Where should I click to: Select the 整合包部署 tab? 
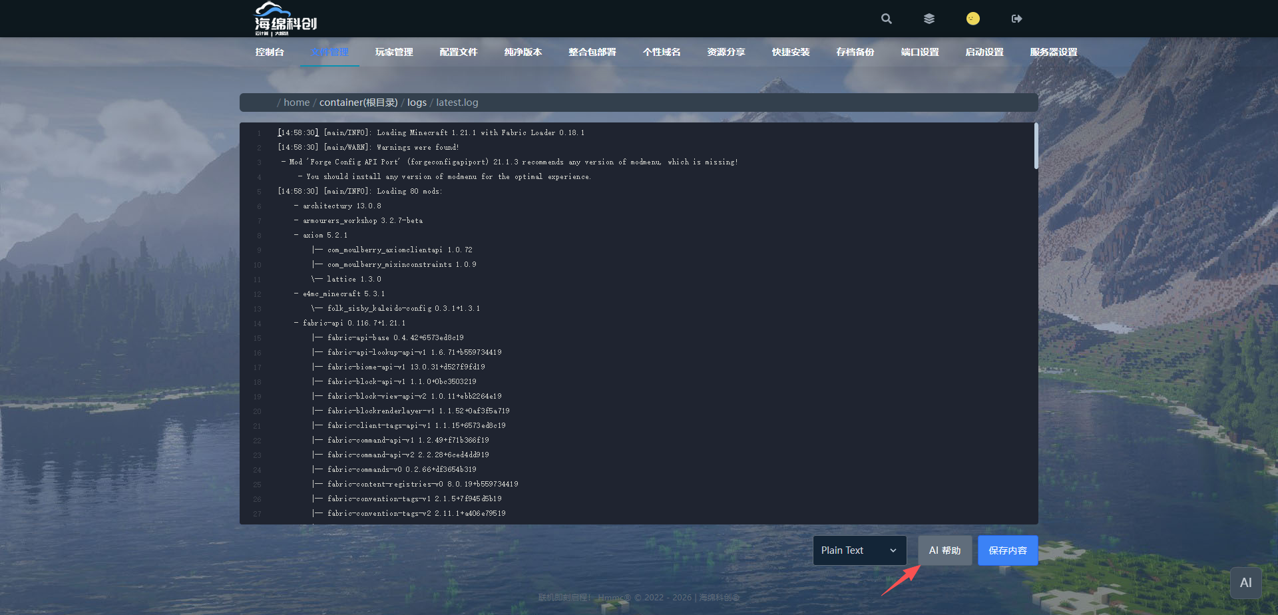592,52
